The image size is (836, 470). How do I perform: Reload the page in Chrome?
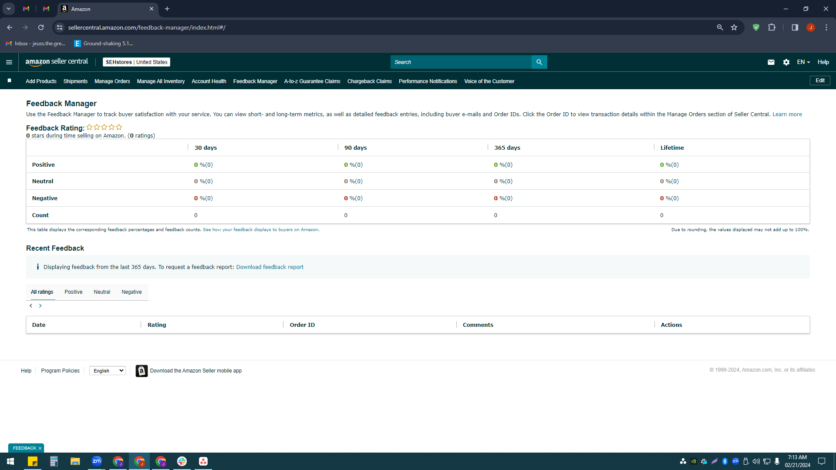(41, 27)
